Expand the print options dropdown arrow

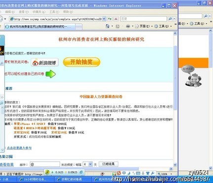pos(132,26)
